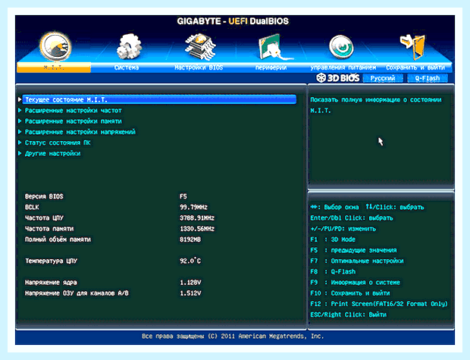Click the Система gears icon
The image size is (470, 360).
pos(129,46)
